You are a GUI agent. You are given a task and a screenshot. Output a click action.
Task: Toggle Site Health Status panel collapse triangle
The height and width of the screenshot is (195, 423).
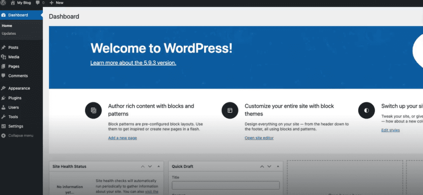[159, 166]
